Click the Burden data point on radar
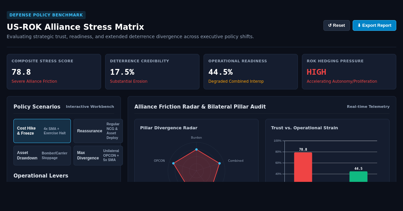Screen dimensions: 403x211 (196, 149)
